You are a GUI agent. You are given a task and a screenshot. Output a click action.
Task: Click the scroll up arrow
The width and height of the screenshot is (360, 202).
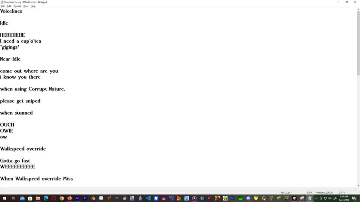[358, 10]
